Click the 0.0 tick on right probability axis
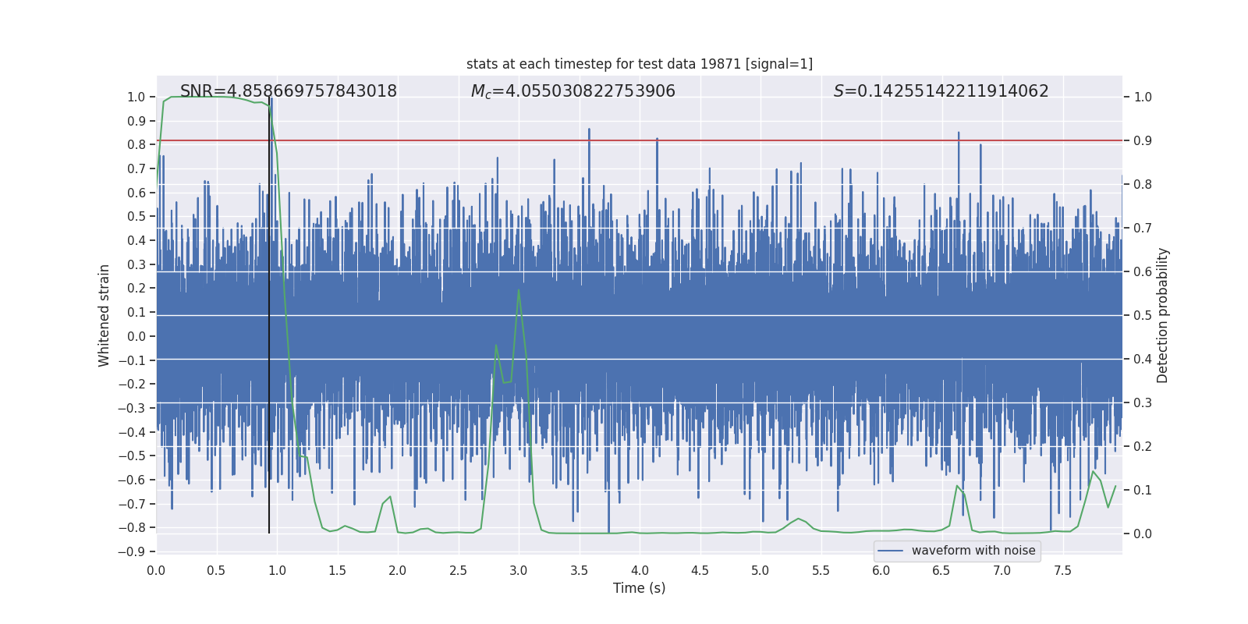Image resolution: width=1248 pixels, height=624 pixels. [1143, 534]
